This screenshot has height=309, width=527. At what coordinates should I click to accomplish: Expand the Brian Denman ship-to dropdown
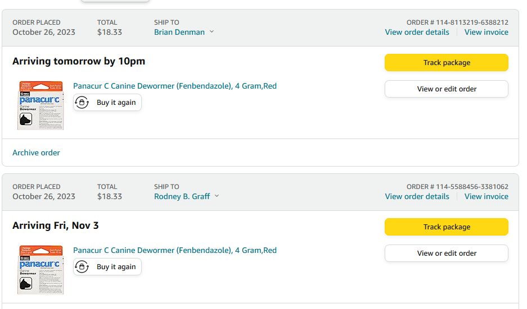click(x=212, y=32)
